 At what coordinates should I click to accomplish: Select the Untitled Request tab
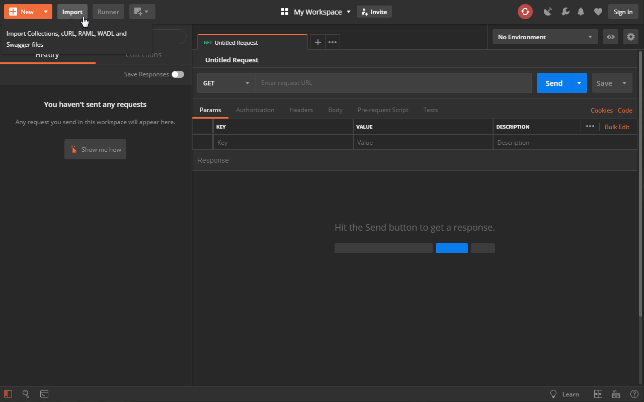(252, 42)
